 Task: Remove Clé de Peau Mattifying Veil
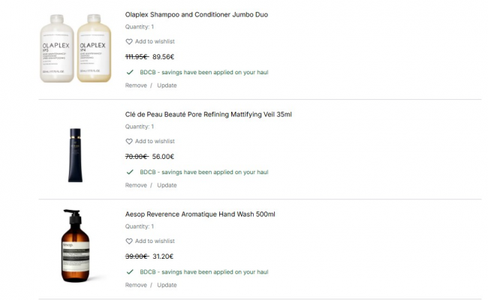136,185
